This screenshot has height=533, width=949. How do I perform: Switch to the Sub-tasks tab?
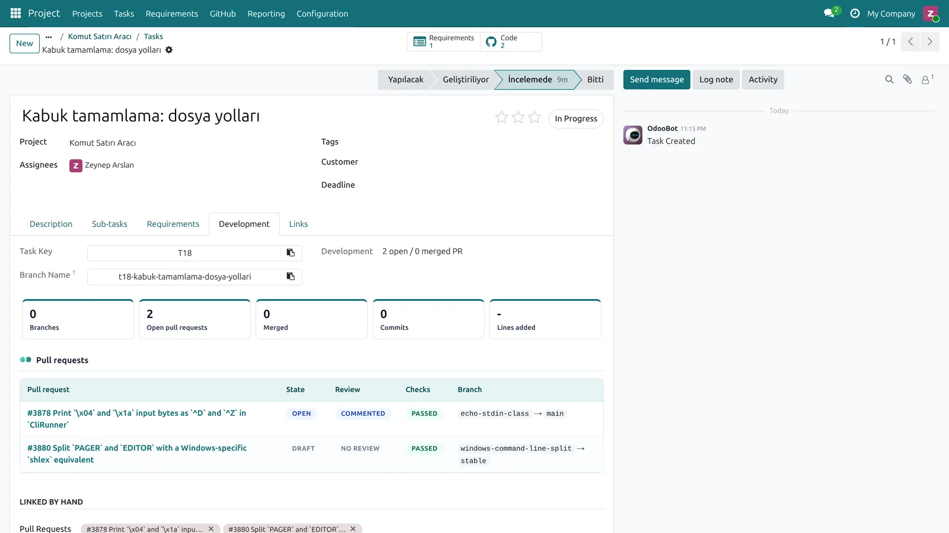pos(110,224)
